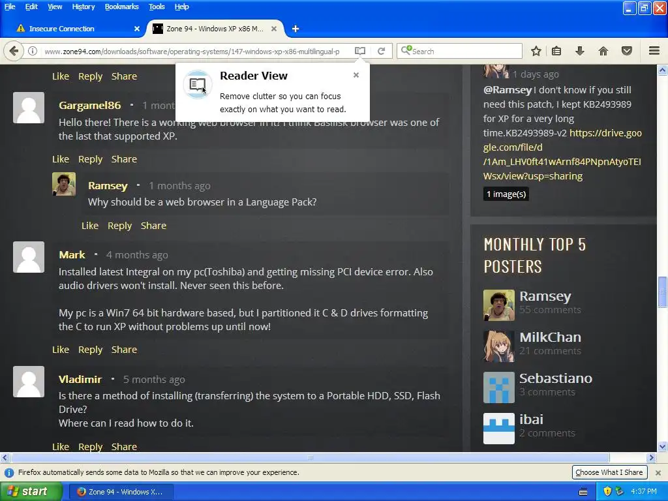The image size is (668, 501).
Task: Close the Zone 94 tab
Action: point(274,29)
